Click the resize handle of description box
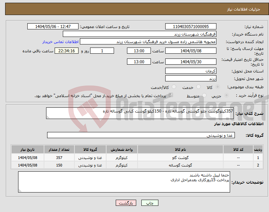The image size is (269, 212). pyautogui.click(x=48, y=117)
